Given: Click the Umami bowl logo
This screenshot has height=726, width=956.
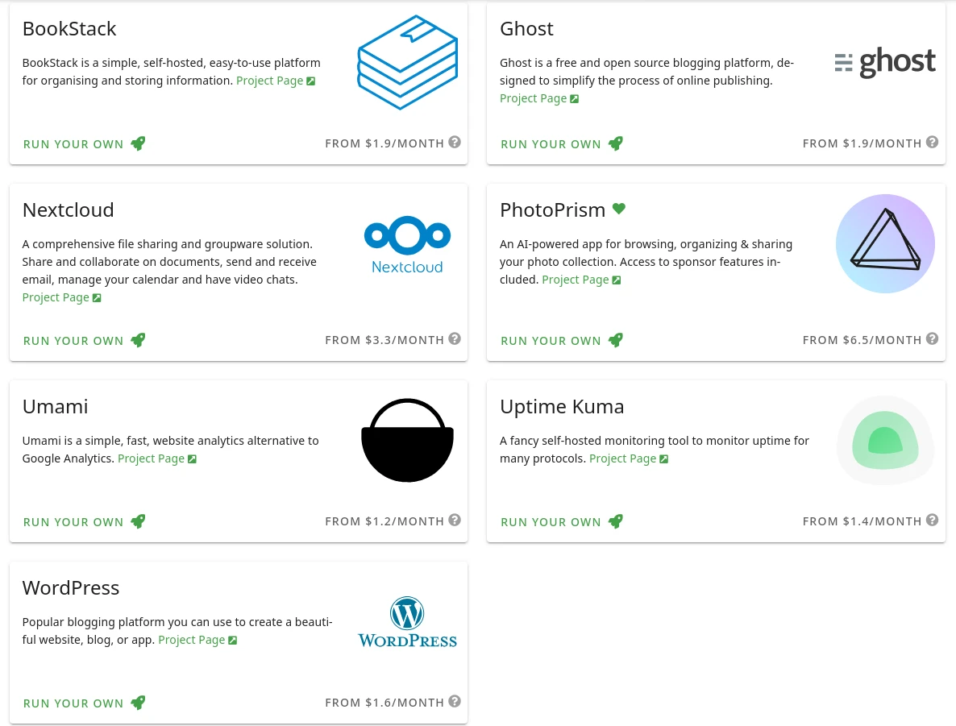Looking at the screenshot, I should pyautogui.click(x=407, y=440).
